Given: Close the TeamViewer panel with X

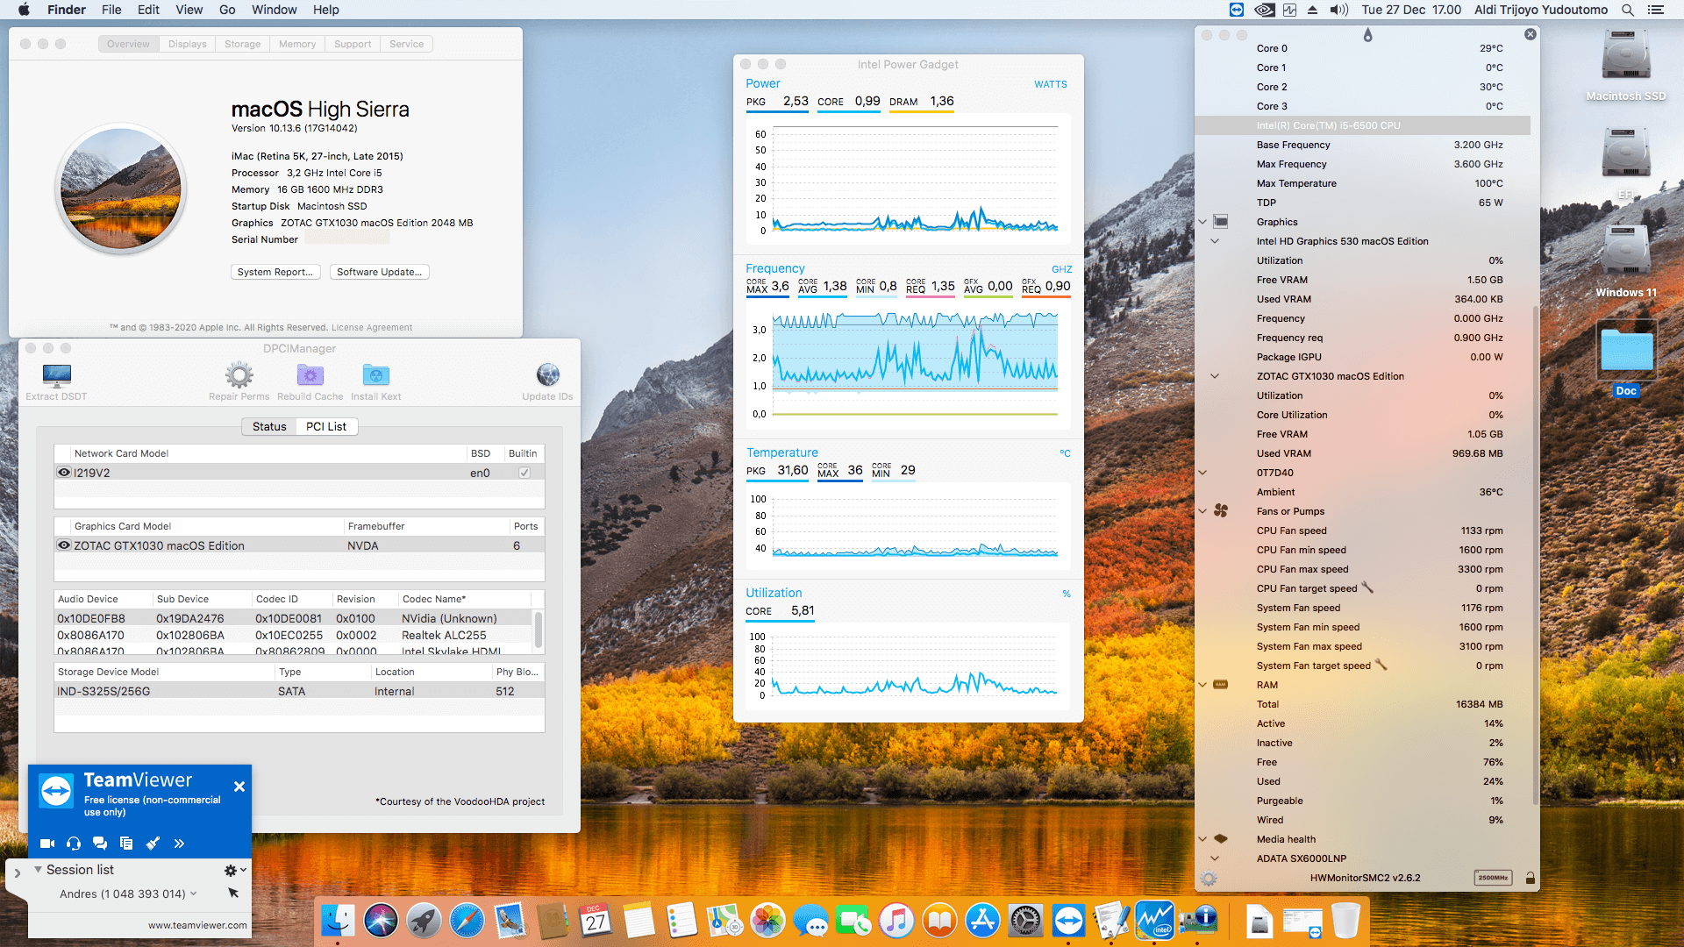Looking at the screenshot, I should [239, 787].
